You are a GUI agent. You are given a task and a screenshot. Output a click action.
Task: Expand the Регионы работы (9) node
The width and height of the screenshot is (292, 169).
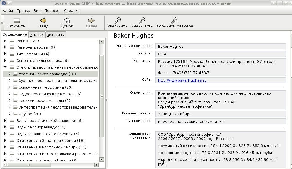[x=5, y=47]
